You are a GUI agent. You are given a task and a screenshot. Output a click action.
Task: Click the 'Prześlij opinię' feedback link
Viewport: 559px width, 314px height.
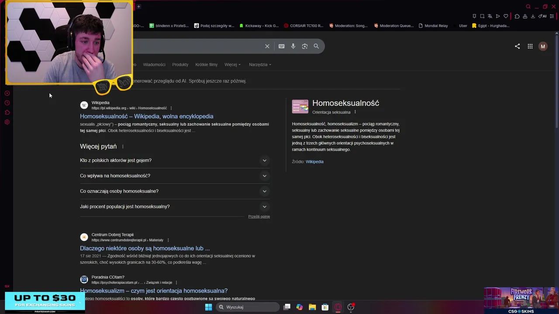[x=259, y=217]
